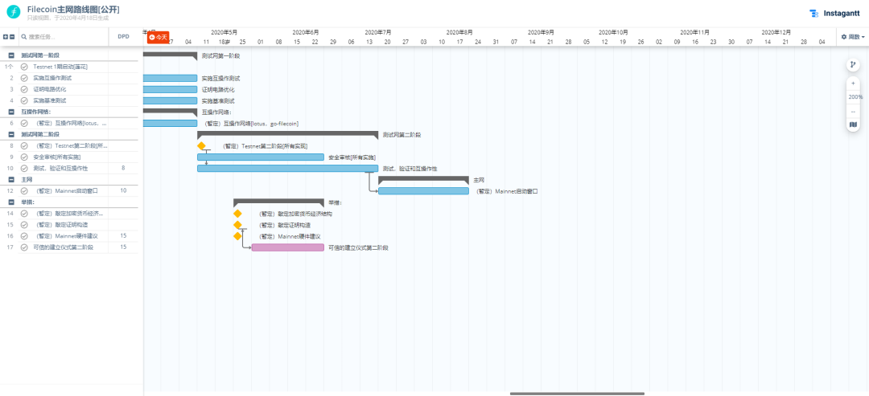This screenshot has width=869, height=396.
Task: Toggle completion for 安全审核 task
Action: point(24,157)
